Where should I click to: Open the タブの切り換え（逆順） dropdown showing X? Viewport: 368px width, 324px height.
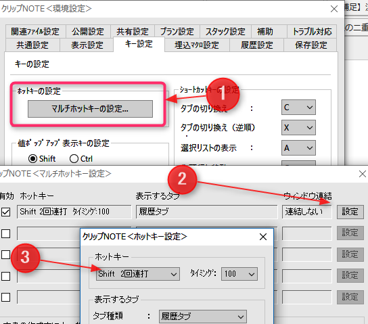tap(298, 128)
